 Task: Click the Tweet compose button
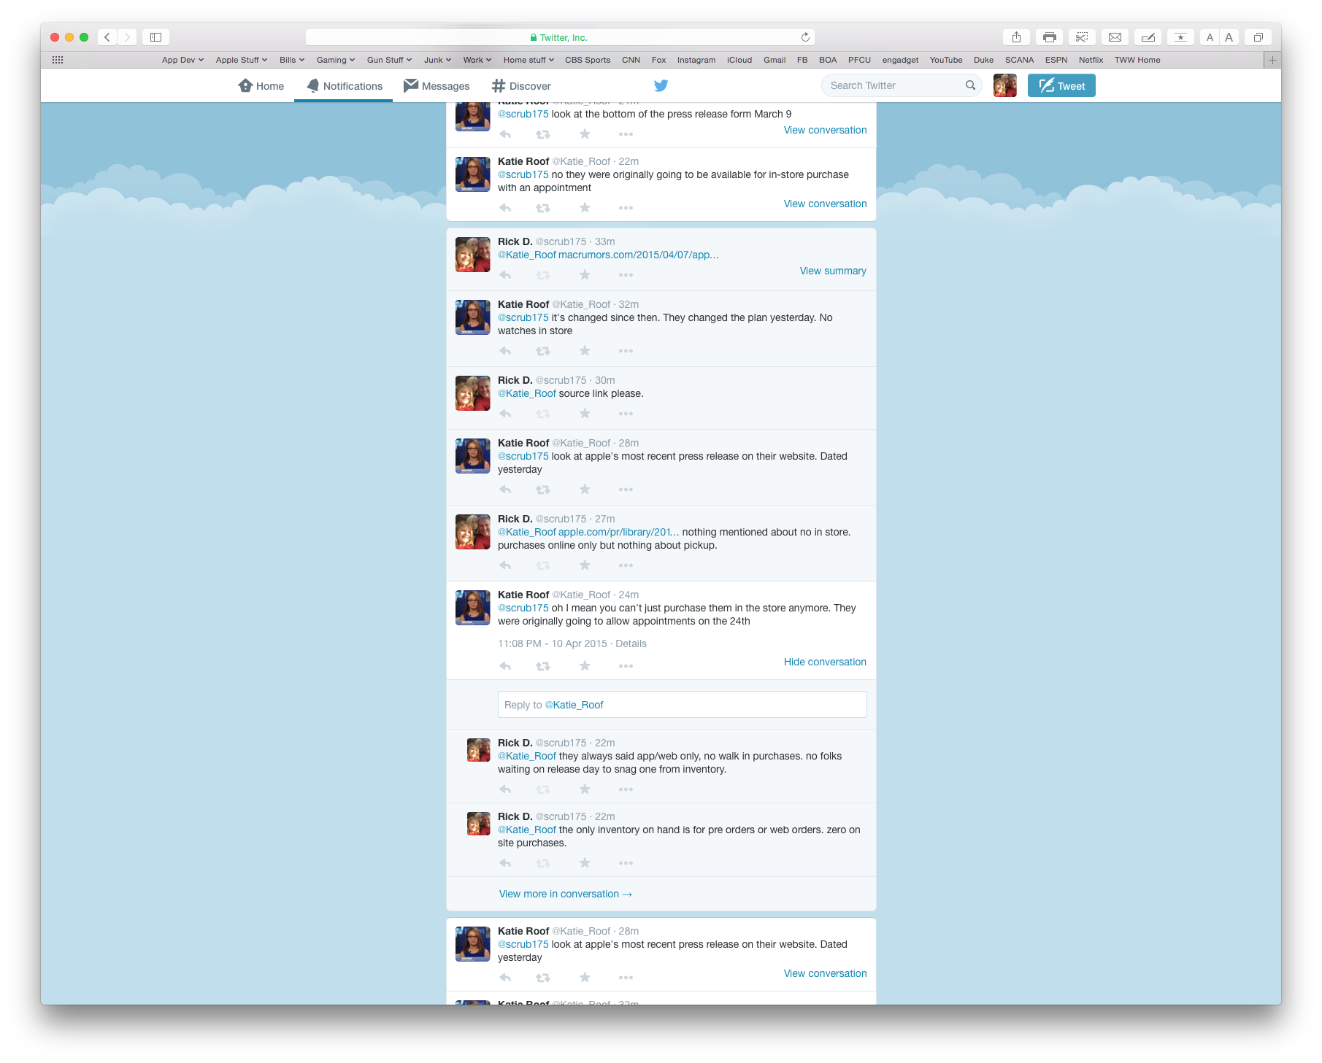[1061, 85]
